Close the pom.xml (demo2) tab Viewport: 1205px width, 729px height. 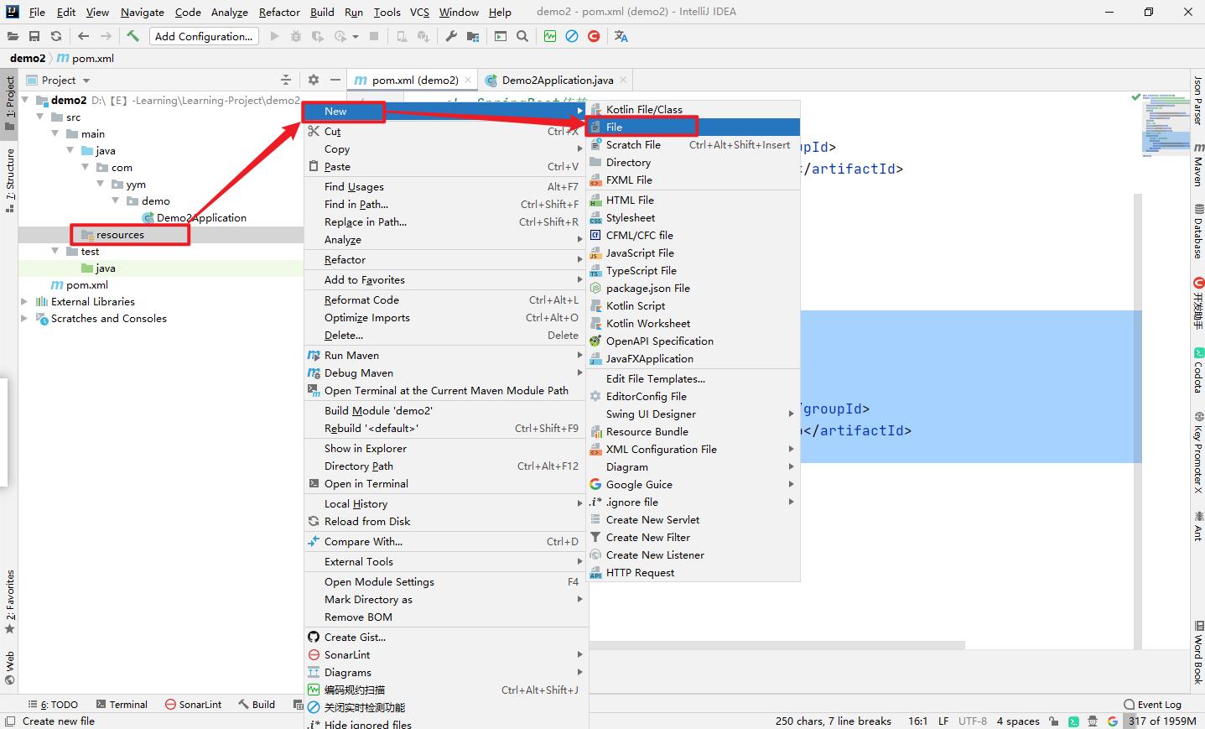(468, 81)
